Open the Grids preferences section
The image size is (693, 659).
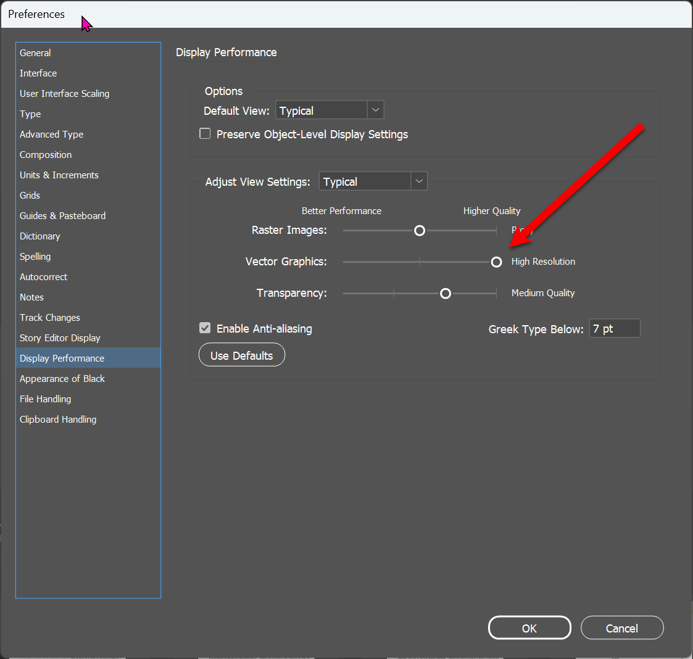pos(30,195)
